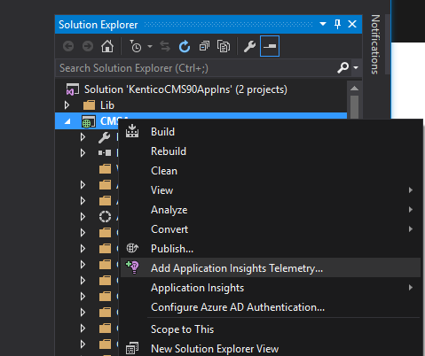Click the Publish globe icon

pyautogui.click(x=132, y=248)
